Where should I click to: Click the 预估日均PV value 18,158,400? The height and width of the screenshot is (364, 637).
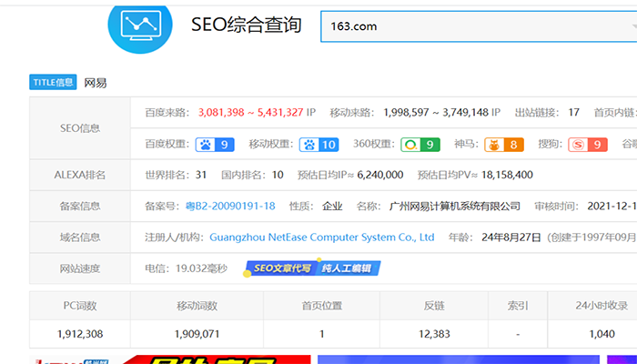point(507,175)
